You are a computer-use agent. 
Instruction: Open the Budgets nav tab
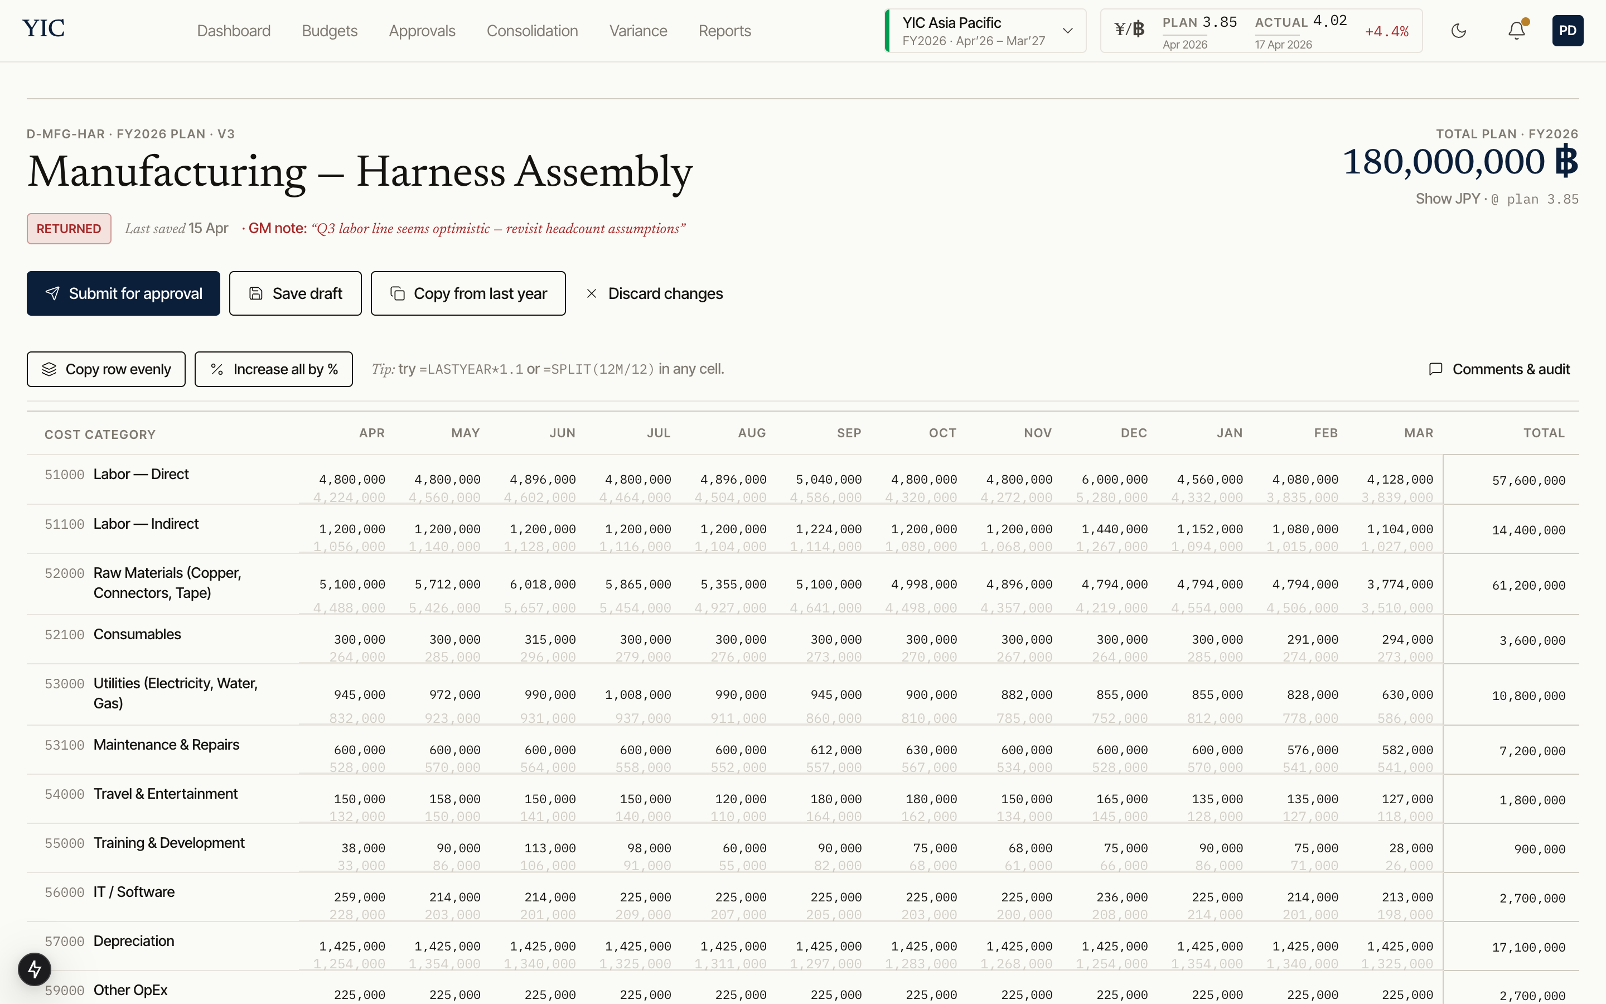tap(329, 31)
